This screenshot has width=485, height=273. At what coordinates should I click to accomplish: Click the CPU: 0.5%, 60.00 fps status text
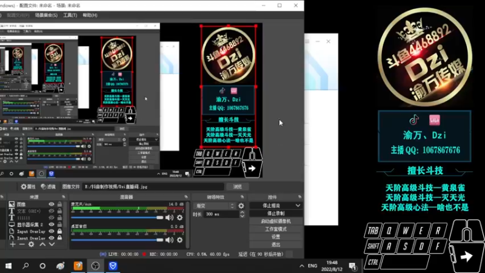[x=208, y=254]
